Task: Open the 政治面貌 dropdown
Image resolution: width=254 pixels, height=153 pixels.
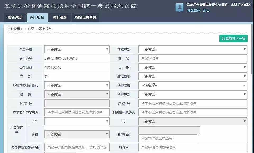Action: pyautogui.click(x=192, y=76)
